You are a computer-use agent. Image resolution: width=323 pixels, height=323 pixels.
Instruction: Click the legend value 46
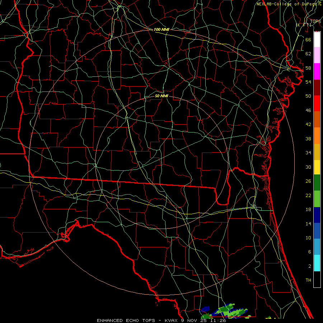tap(308, 111)
